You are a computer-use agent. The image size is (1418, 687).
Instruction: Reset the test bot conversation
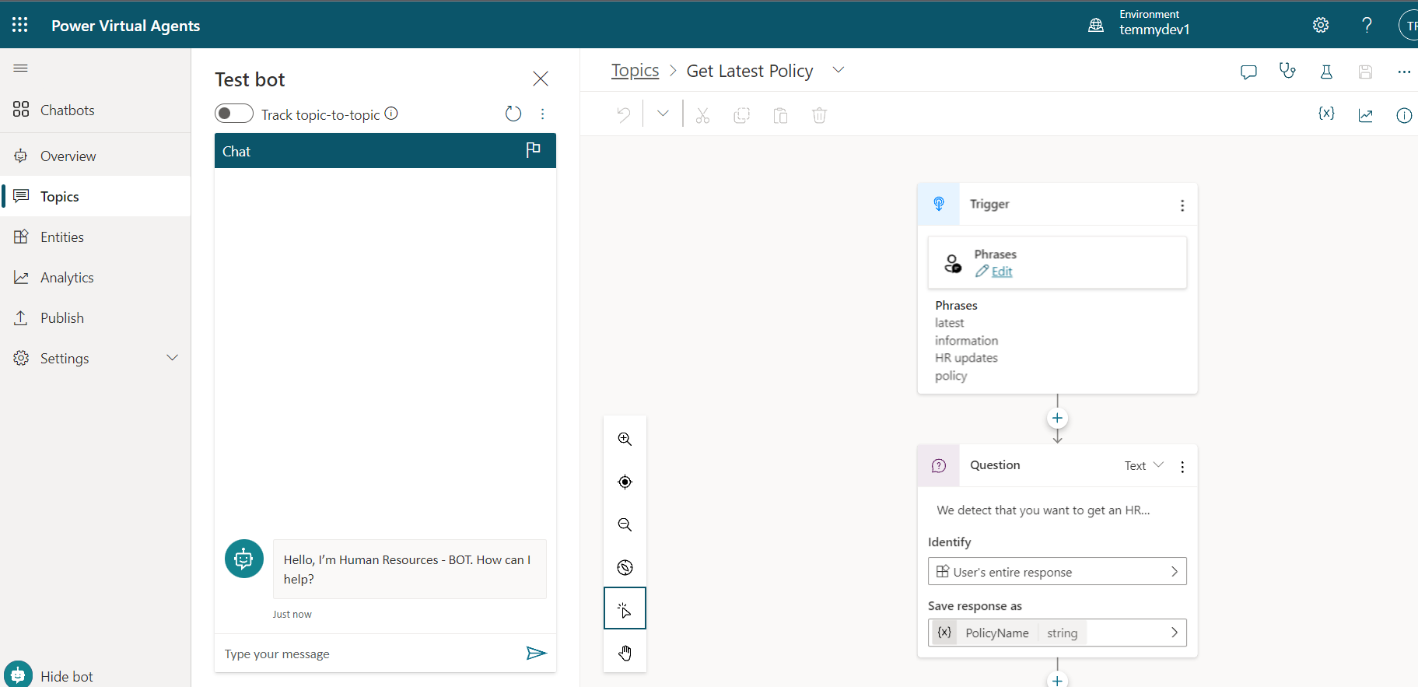pos(513,114)
